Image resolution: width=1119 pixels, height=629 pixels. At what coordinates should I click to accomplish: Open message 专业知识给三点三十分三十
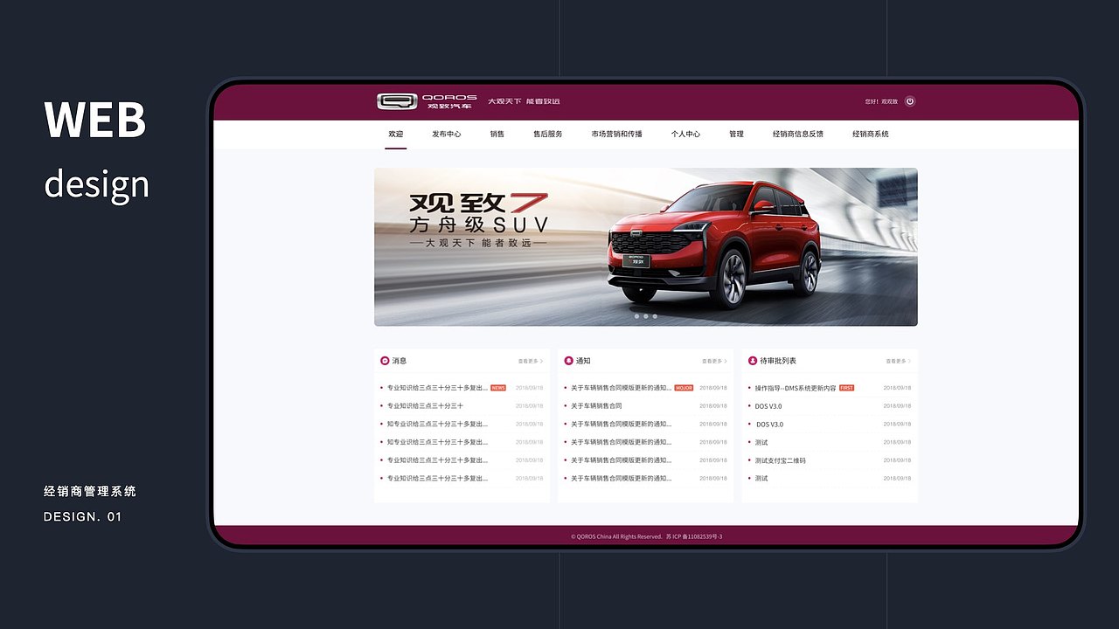[x=425, y=406]
